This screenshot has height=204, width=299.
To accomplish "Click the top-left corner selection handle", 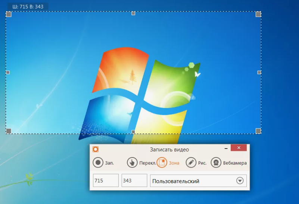I will [x=9, y=14].
